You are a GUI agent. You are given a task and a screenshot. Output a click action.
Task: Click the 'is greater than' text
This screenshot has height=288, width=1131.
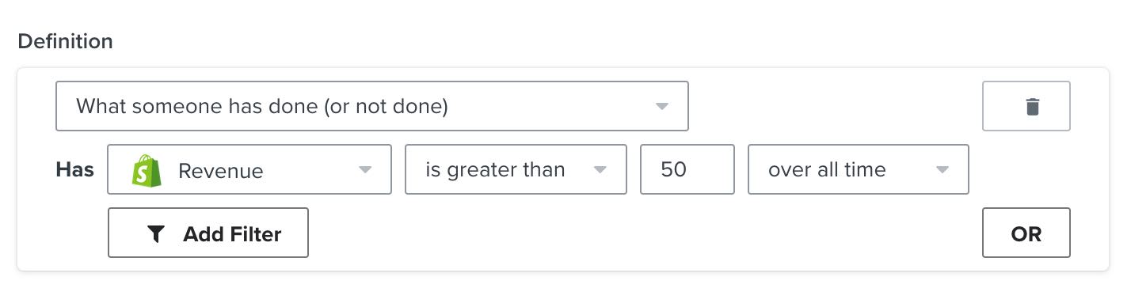[x=495, y=170]
